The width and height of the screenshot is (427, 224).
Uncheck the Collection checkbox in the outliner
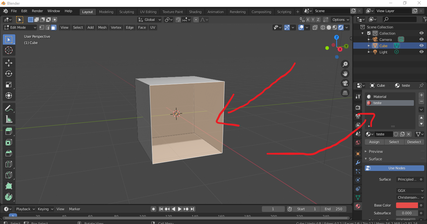coord(369,33)
